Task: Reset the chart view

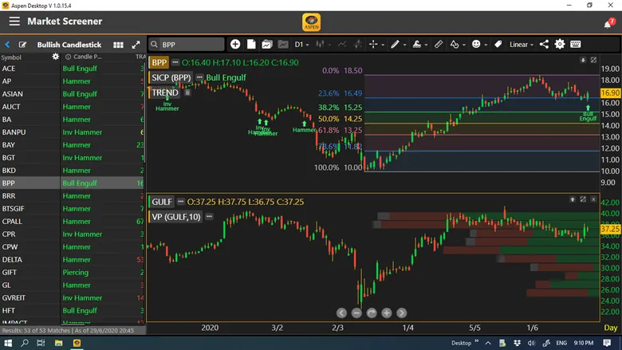Action: (x=372, y=313)
